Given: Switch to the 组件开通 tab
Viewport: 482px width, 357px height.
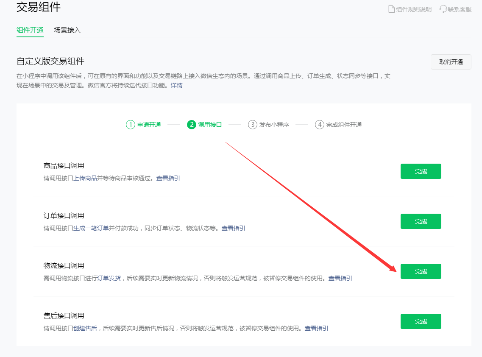Looking at the screenshot, I should tap(30, 30).
